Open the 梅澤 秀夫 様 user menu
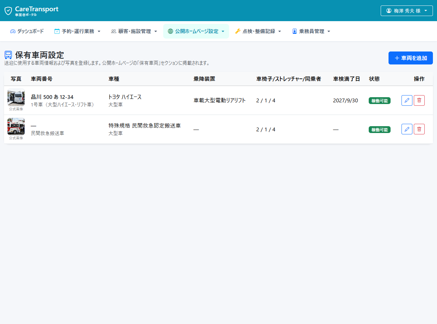437x324 pixels. [x=407, y=11]
